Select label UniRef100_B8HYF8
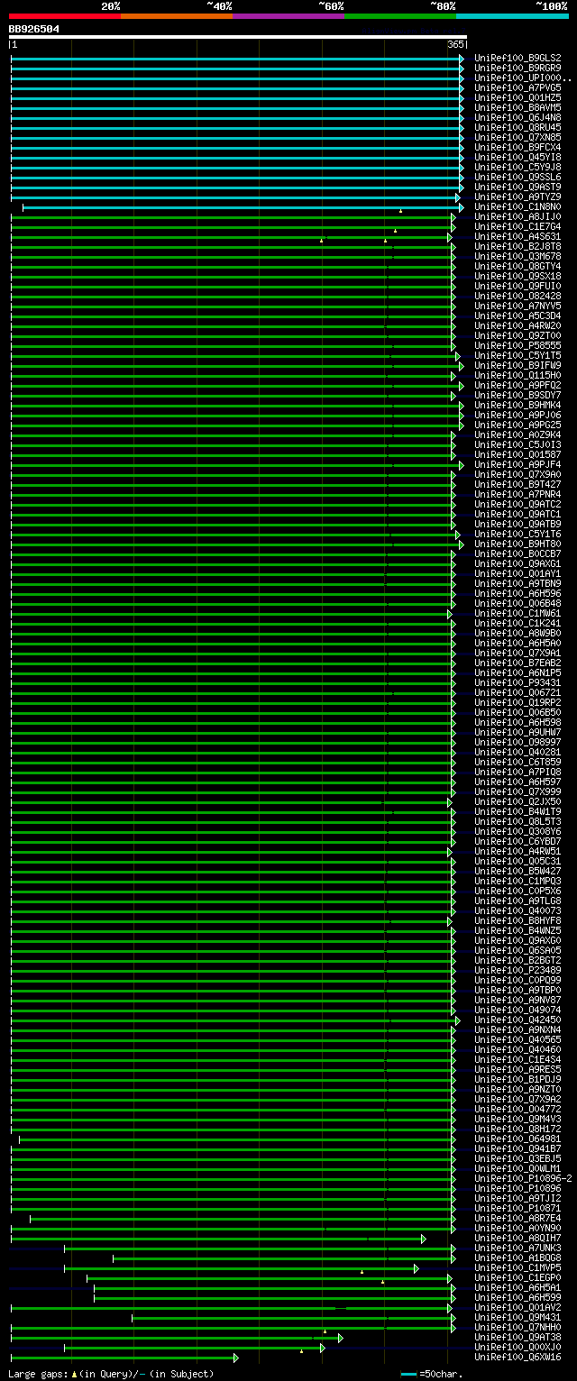 click(x=517, y=920)
